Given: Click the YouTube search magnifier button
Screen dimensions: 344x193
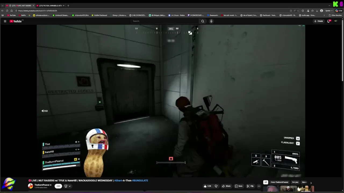Looking at the screenshot, I should click(x=203, y=21).
